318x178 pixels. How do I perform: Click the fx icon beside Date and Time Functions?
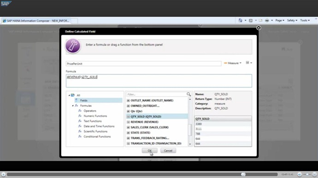[x=80, y=126]
